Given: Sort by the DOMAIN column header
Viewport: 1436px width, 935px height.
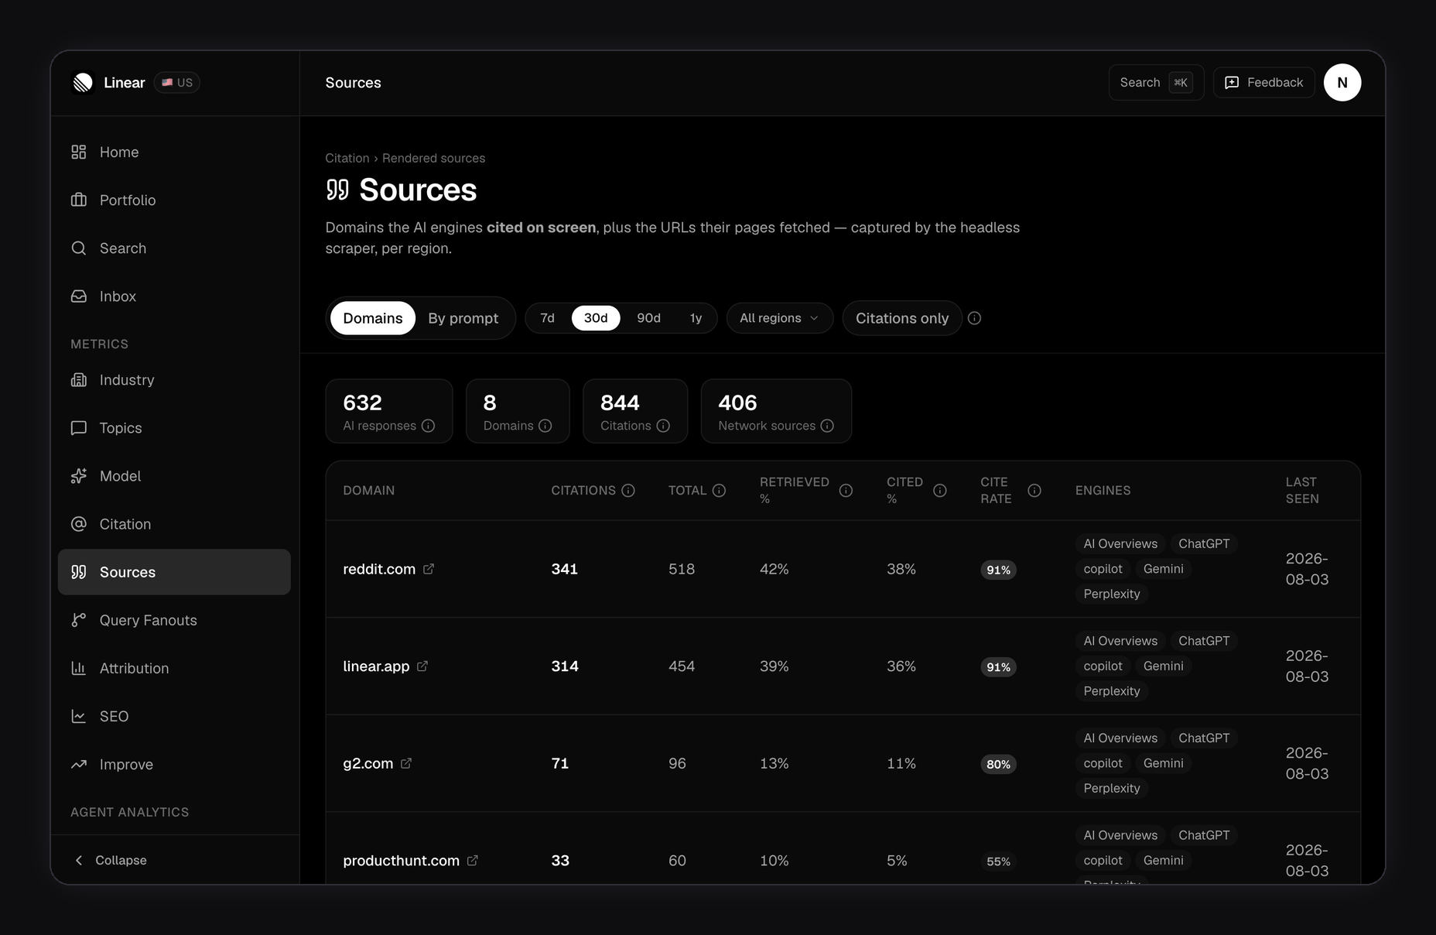Looking at the screenshot, I should [x=369, y=490].
